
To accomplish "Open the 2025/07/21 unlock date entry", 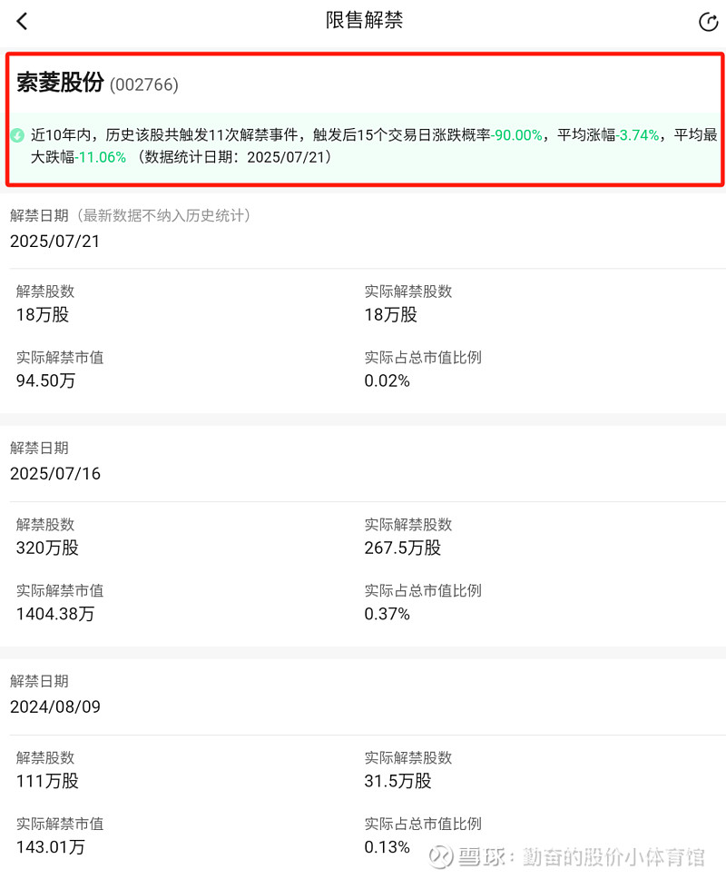I will (x=54, y=241).
